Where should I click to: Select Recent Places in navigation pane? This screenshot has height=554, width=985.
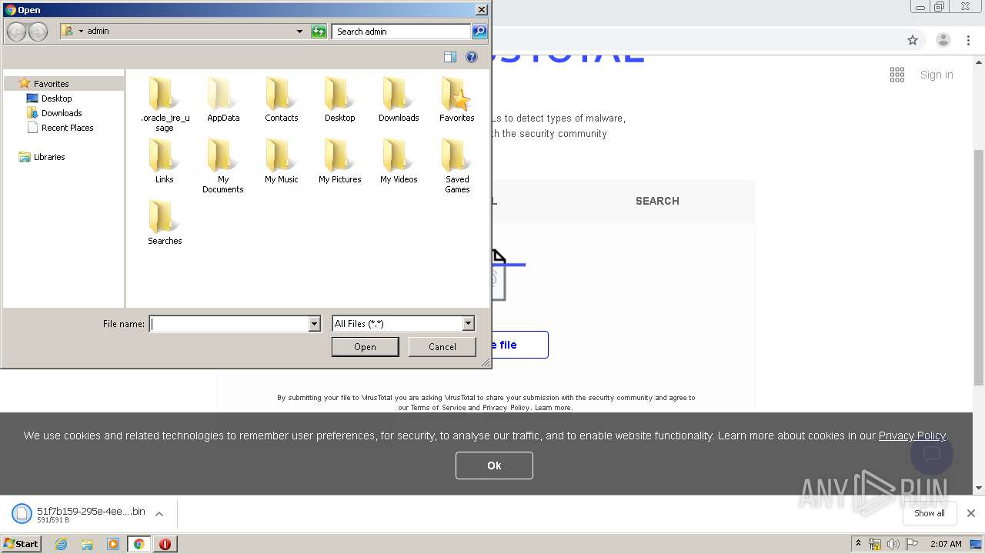[67, 128]
